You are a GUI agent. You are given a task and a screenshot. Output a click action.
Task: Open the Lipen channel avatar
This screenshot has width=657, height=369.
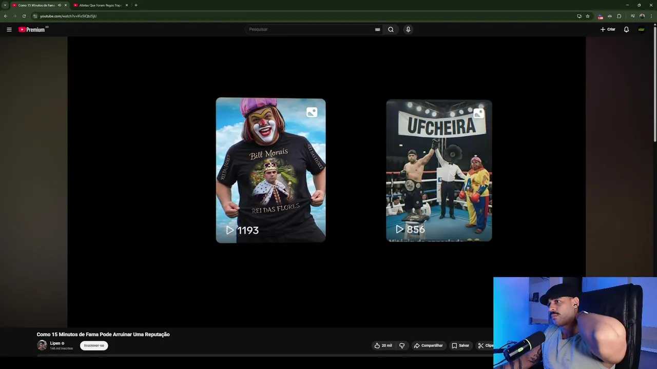pos(42,345)
